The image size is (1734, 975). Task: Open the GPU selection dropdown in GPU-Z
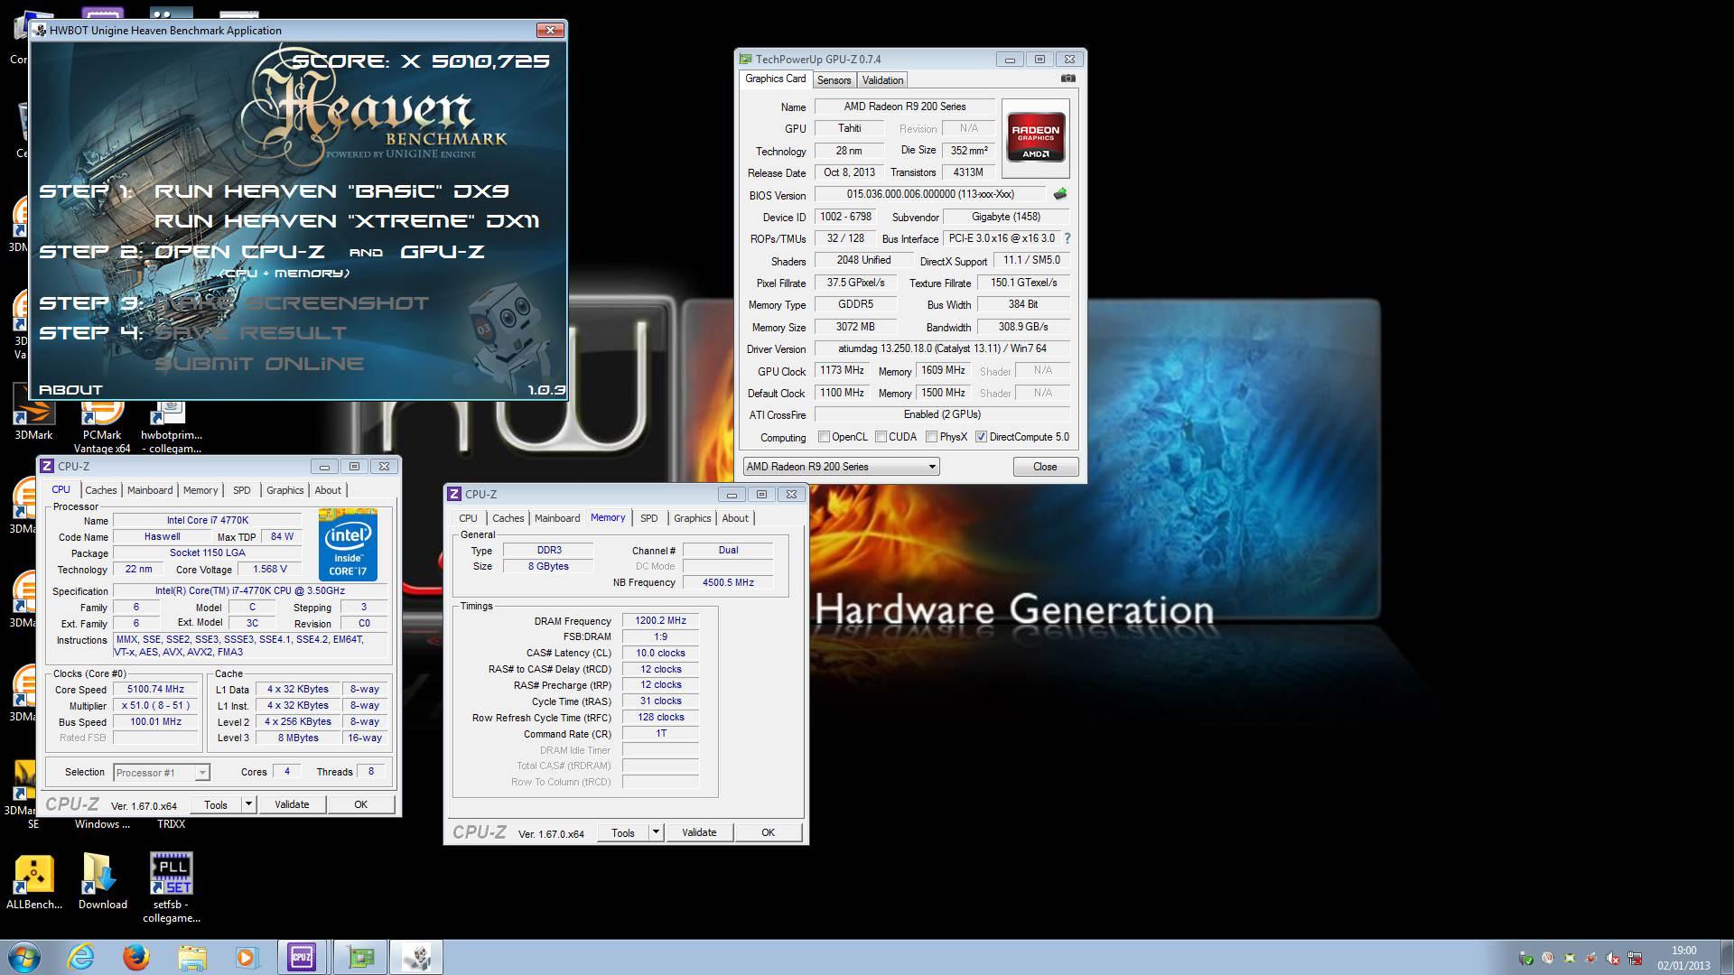pos(841,467)
